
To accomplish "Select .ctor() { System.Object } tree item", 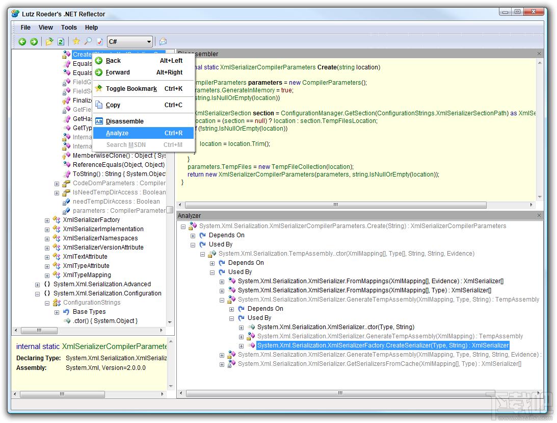I will 105,321.
